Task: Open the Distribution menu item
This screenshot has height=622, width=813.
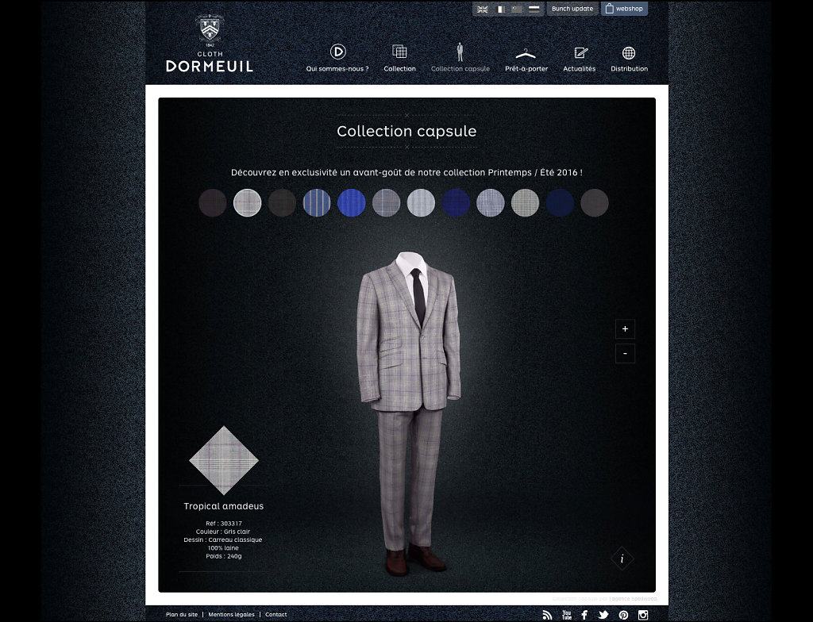Action: coord(629,59)
